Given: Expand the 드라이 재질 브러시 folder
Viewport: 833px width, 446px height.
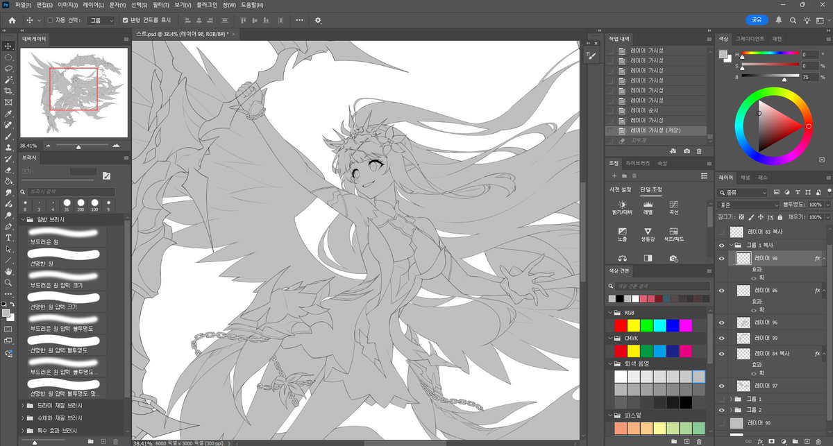Looking at the screenshot, I should click(23, 404).
